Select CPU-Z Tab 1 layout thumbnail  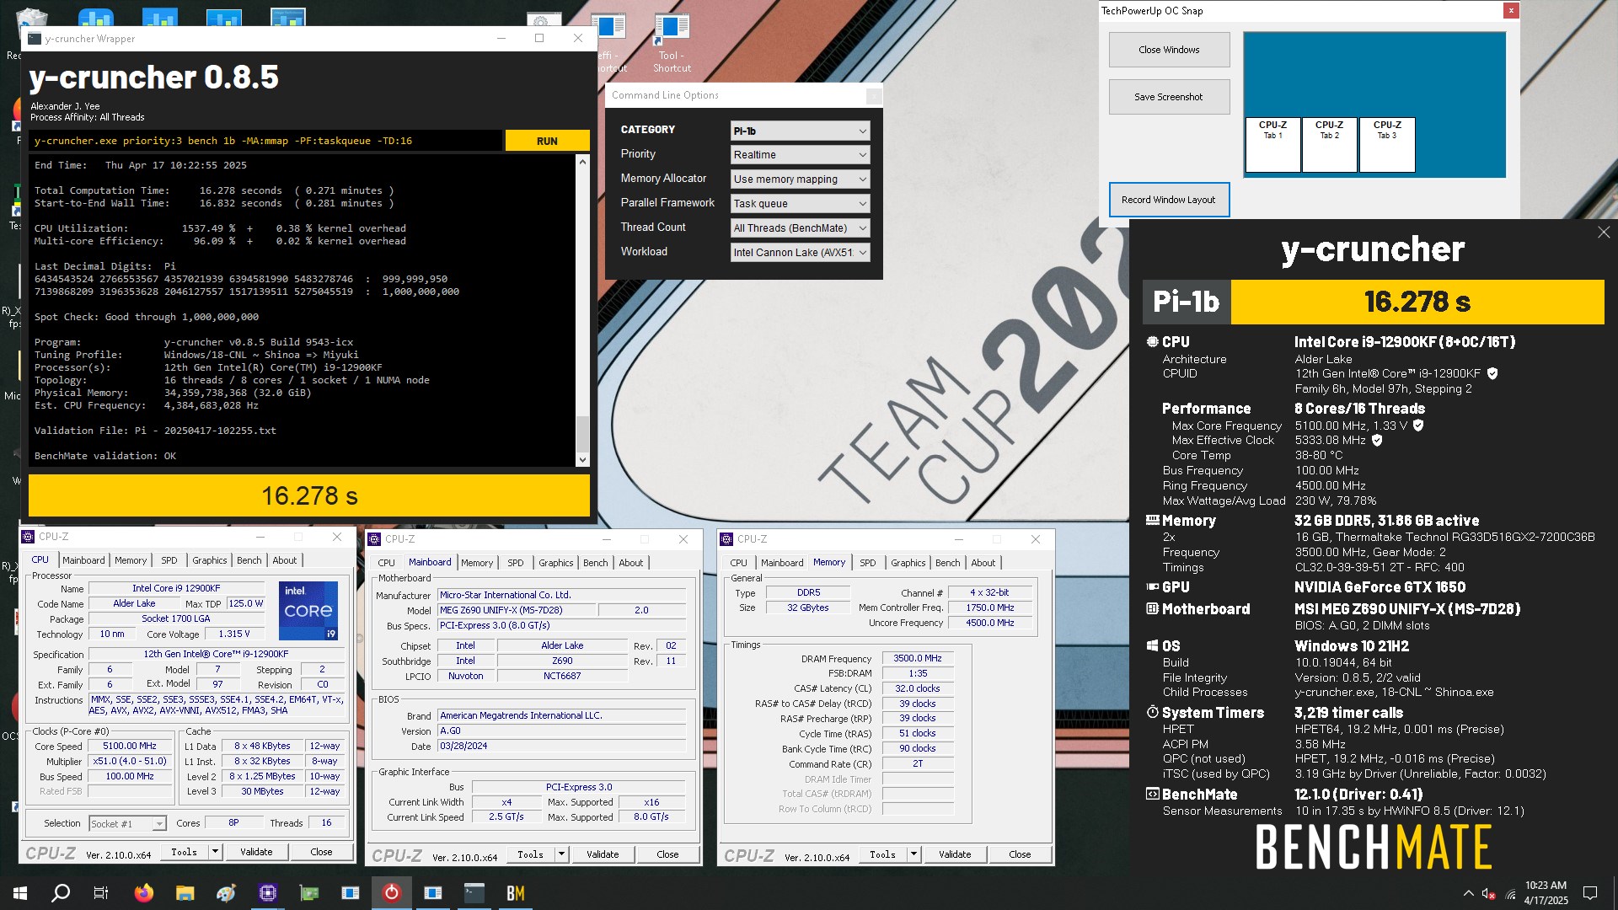pyautogui.click(x=1272, y=145)
